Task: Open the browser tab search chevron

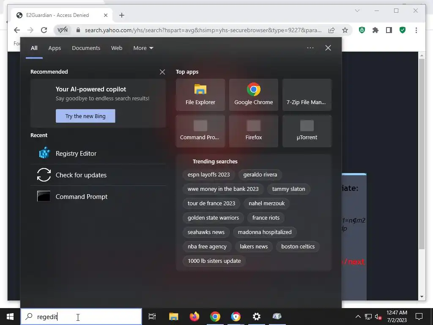Action: (357, 11)
